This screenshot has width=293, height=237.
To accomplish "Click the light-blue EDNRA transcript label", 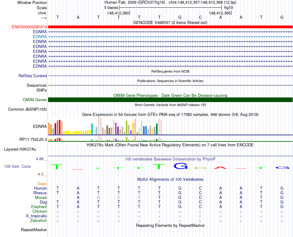I will point(40,37).
